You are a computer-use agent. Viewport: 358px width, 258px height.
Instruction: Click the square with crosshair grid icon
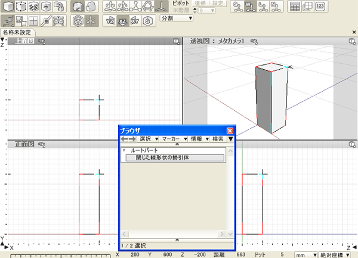[x=33, y=21]
